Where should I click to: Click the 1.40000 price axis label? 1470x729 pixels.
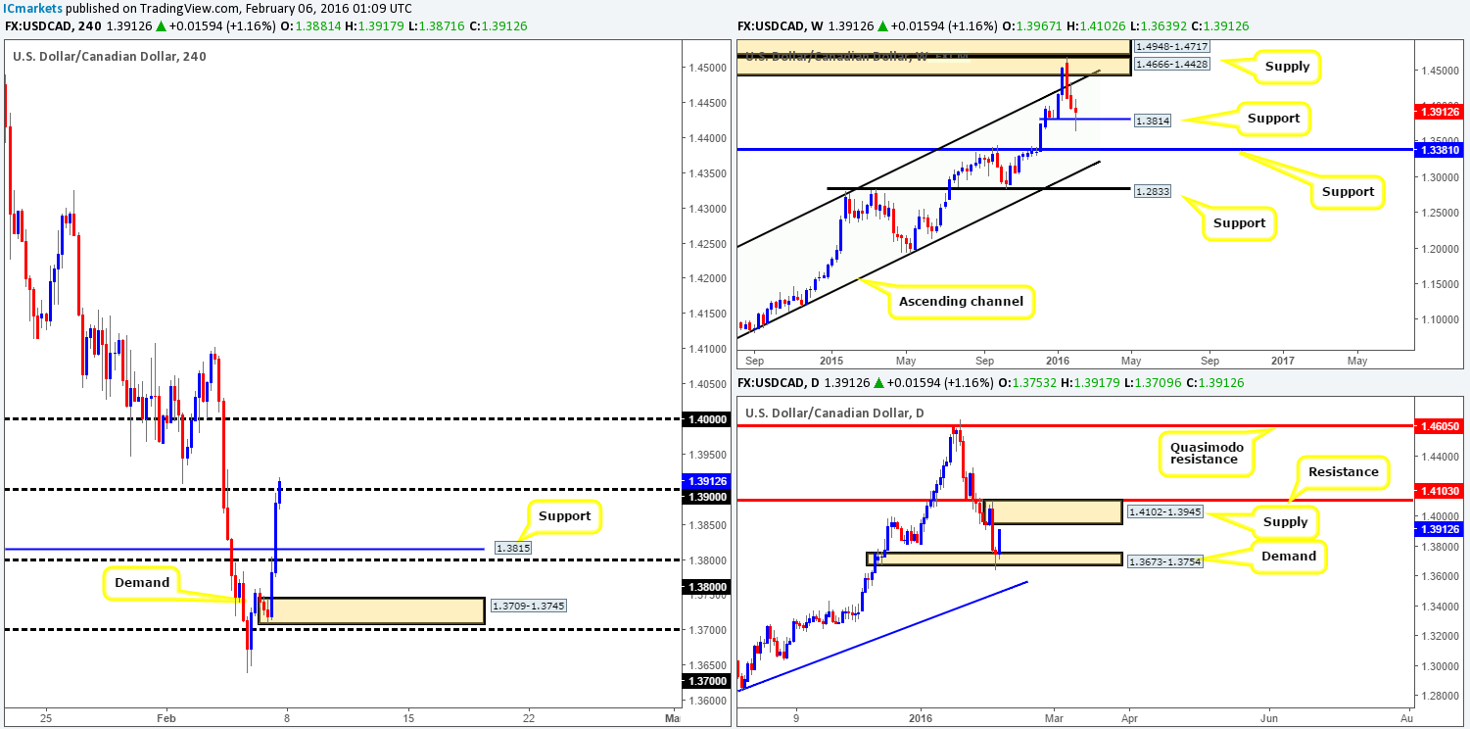coord(706,418)
